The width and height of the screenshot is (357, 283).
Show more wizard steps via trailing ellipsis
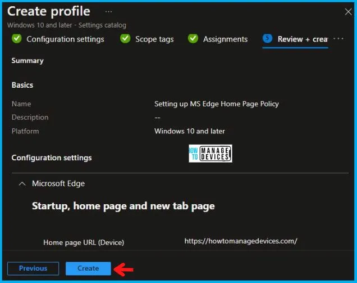click(338, 39)
